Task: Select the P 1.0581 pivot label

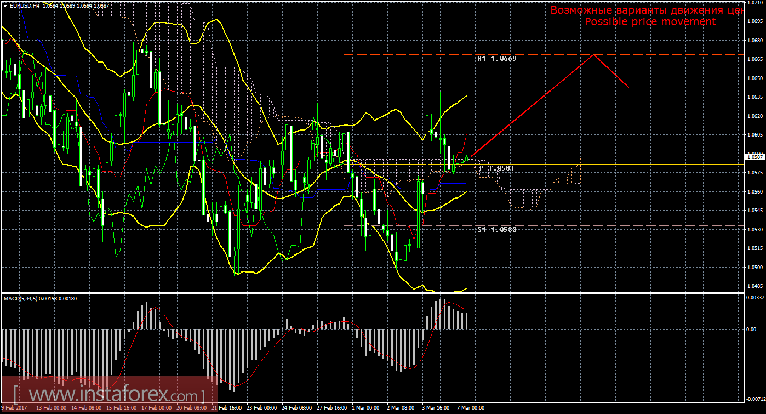Action: [496, 168]
